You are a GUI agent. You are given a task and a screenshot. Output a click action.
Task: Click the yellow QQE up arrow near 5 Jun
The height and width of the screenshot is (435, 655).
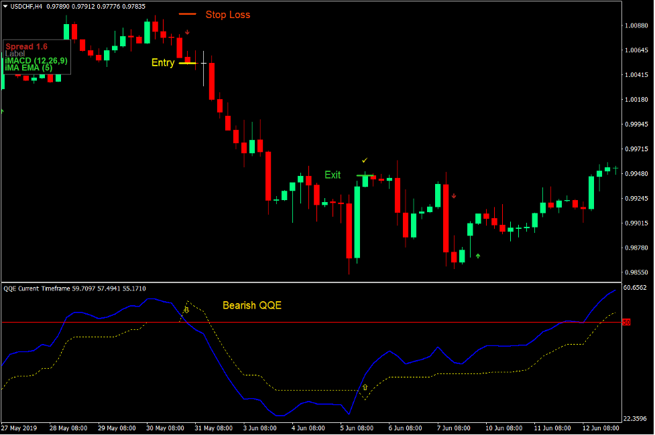(366, 387)
